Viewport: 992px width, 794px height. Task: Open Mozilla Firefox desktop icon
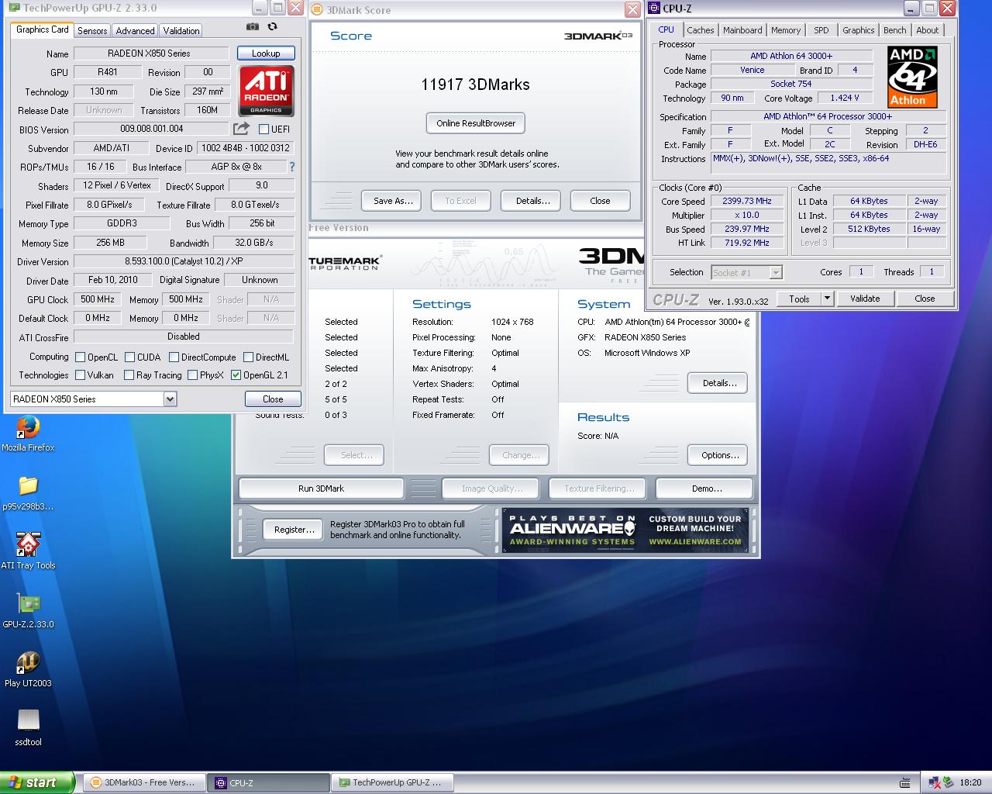(x=28, y=428)
